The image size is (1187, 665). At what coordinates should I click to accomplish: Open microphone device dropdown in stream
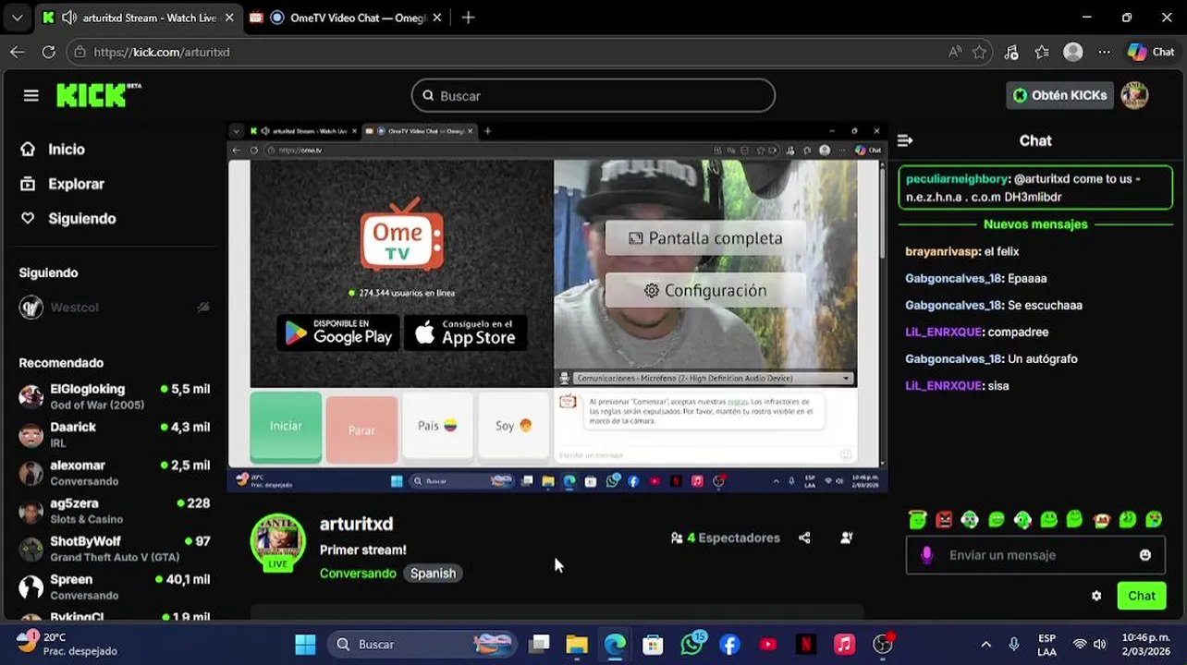(712, 378)
